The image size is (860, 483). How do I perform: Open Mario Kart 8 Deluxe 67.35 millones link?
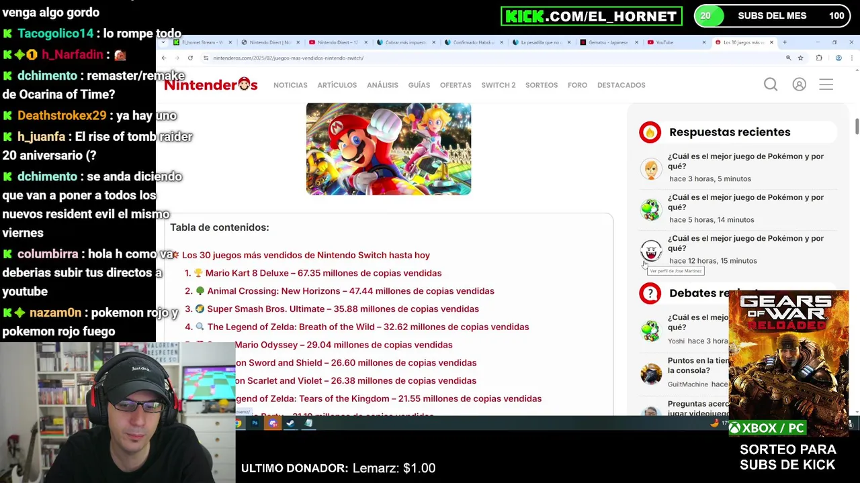click(x=323, y=273)
